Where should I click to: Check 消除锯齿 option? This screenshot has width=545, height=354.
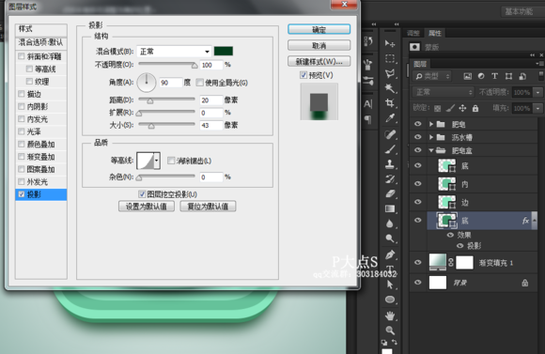click(171, 161)
